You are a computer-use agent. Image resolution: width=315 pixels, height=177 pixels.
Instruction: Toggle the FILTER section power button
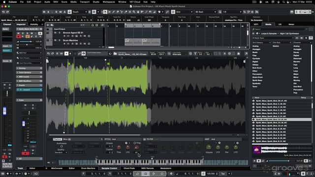(145, 139)
